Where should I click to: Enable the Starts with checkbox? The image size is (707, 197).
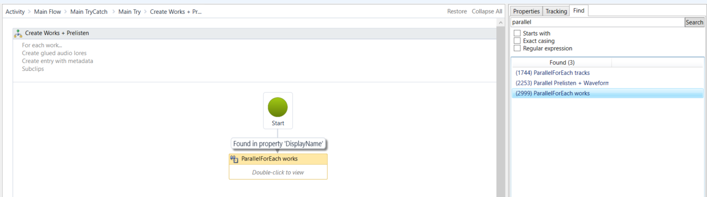[517, 33]
